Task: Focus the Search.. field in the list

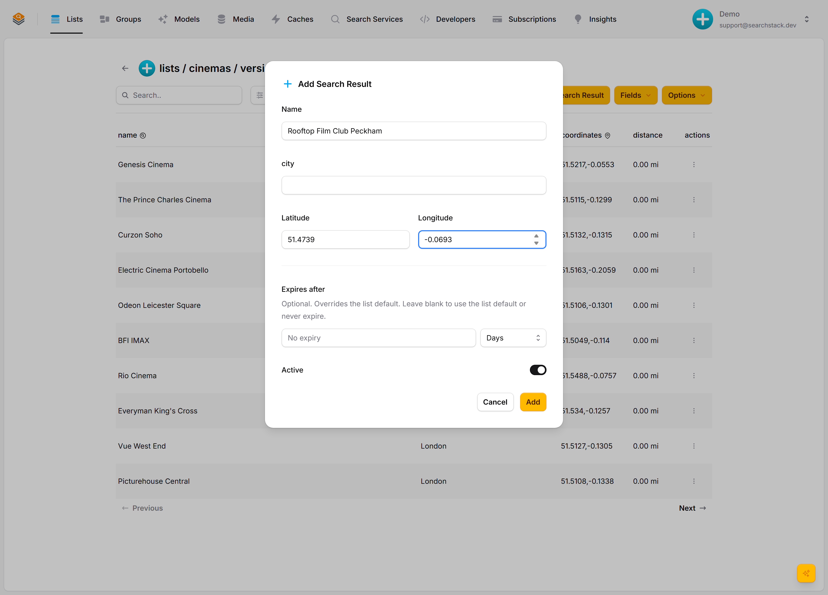Action: click(x=179, y=95)
